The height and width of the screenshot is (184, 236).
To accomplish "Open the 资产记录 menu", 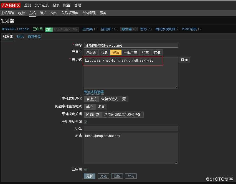I will [42, 5].
